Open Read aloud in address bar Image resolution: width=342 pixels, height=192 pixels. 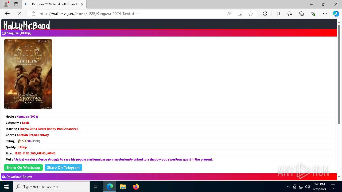pos(229,14)
